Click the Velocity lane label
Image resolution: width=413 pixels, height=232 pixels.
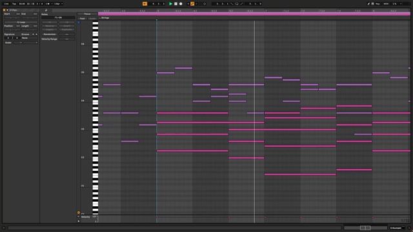click(x=86, y=217)
